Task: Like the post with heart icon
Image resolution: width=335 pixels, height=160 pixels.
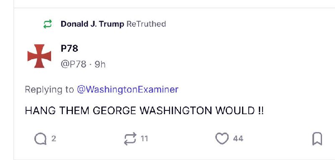Action: click(x=222, y=138)
